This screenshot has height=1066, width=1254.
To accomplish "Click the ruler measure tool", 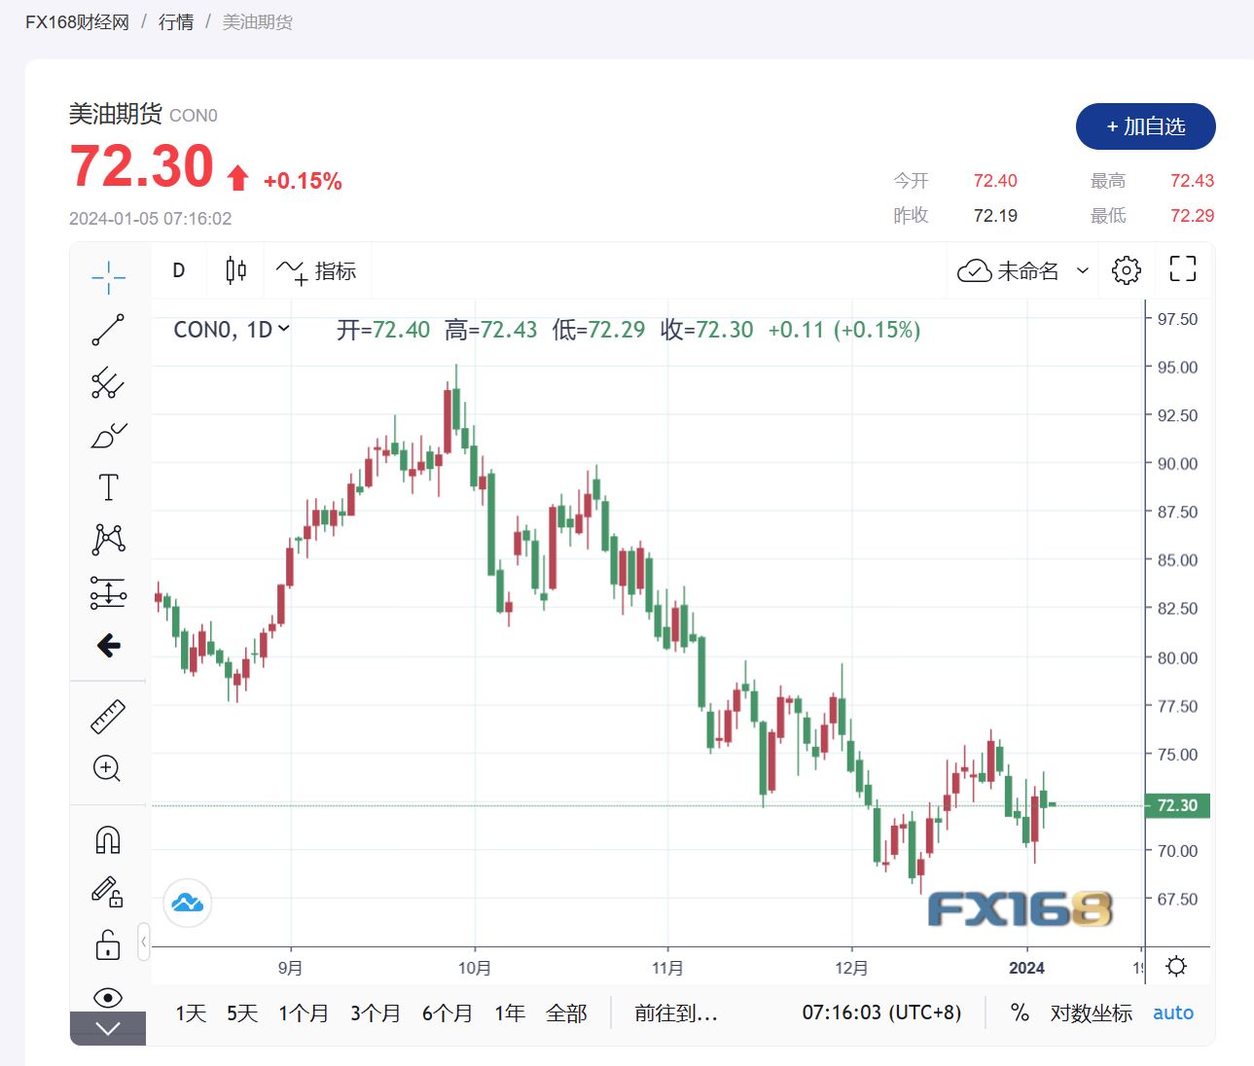I will pyautogui.click(x=108, y=717).
